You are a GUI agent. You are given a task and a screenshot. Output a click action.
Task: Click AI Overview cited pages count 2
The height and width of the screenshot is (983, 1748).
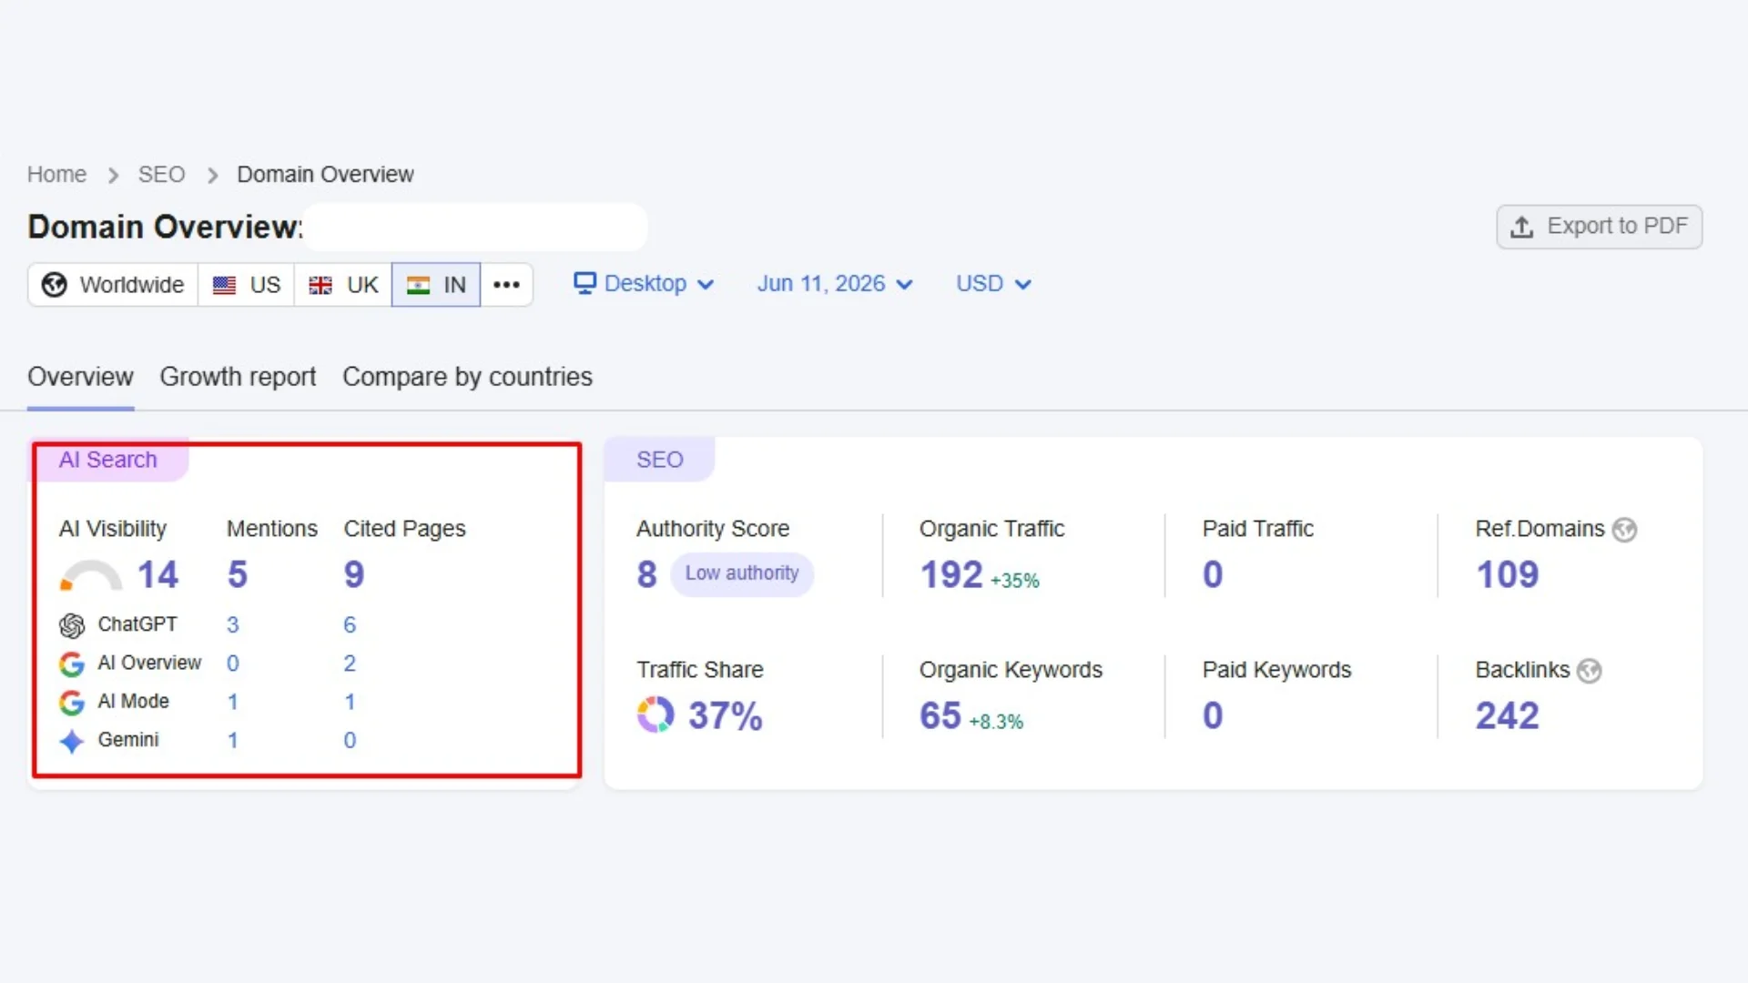point(350,664)
